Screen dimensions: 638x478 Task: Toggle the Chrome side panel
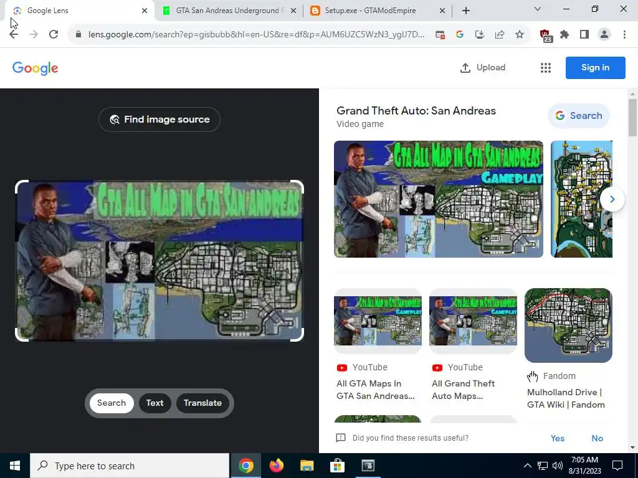point(584,35)
